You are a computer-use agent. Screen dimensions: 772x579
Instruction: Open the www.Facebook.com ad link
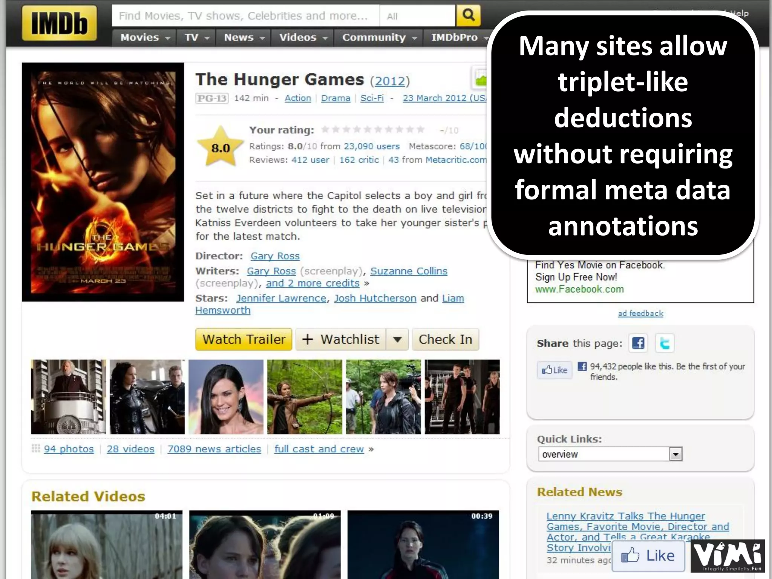click(579, 289)
